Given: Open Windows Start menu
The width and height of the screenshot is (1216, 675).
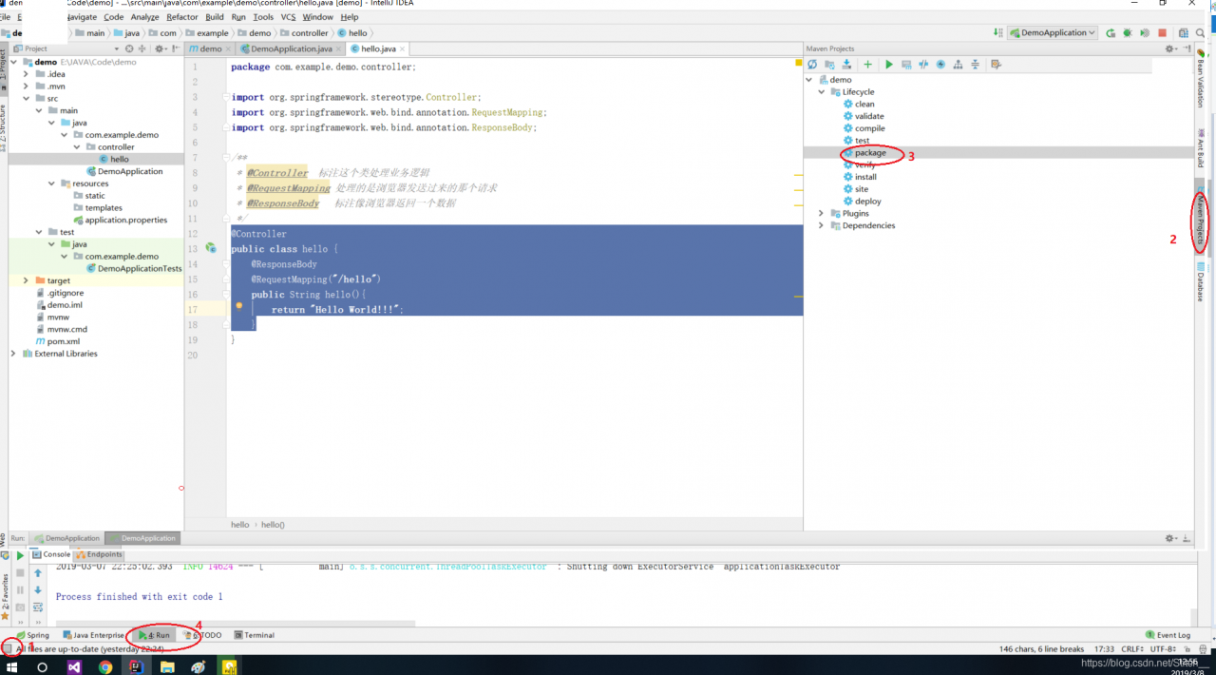Looking at the screenshot, I should click(12, 666).
